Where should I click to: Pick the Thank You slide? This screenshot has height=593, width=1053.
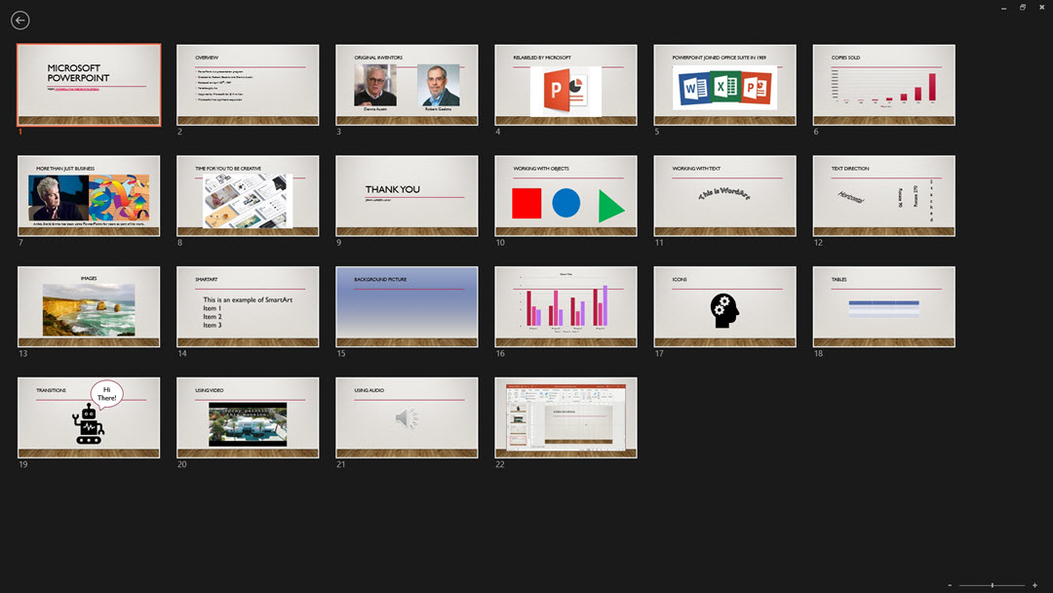pos(407,196)
